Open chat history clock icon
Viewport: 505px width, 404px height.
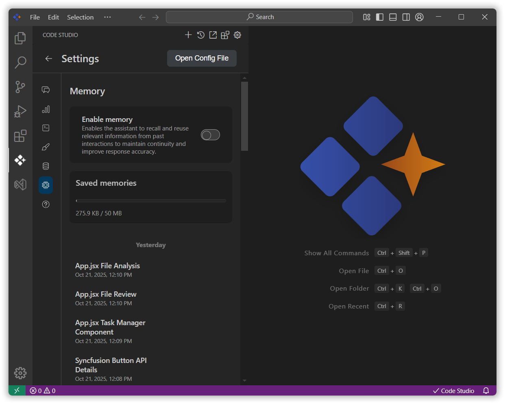pos(200,35)
